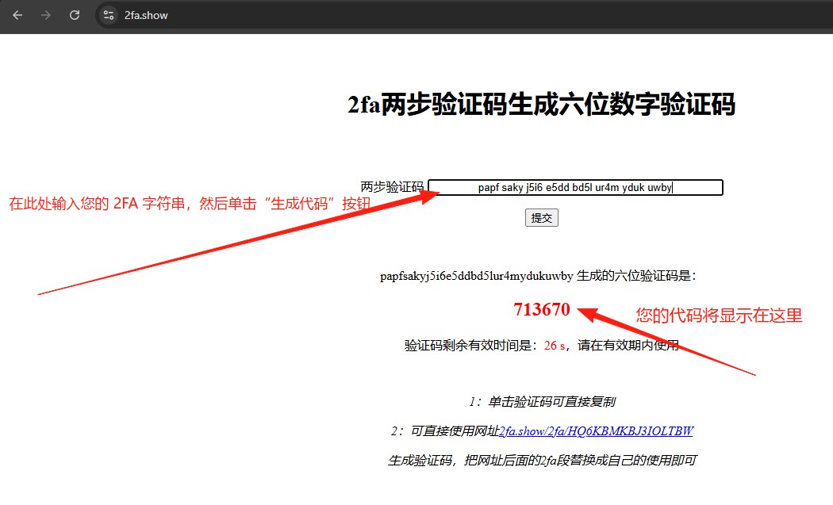Click the page title heading text
Image resolution: width=833 pixels, height=505 pixels.
[x=542, y=105]
